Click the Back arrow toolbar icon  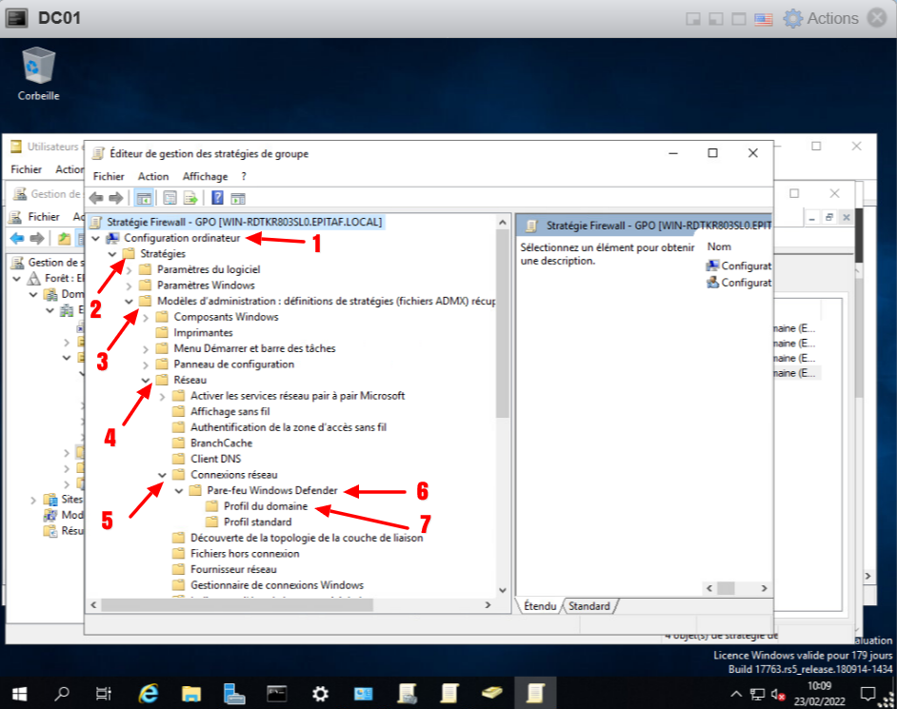[95, 198]
